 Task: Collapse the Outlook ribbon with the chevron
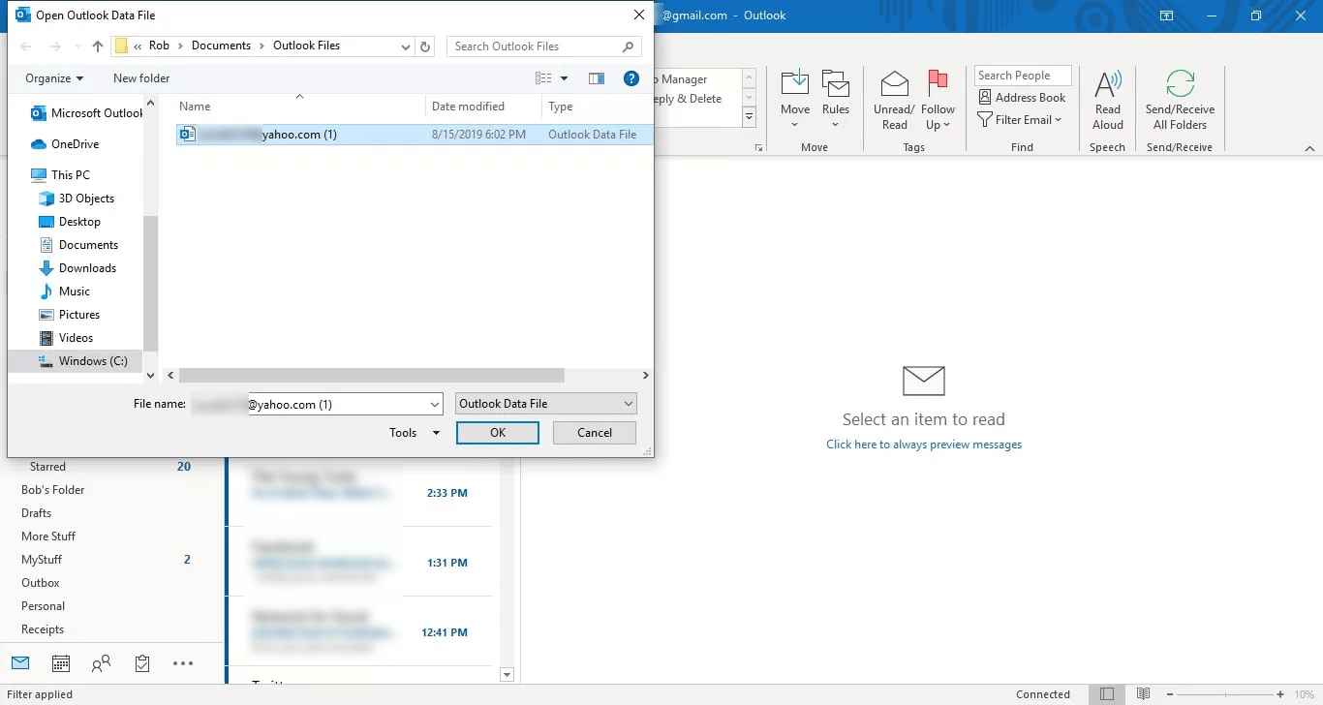[x=1309, y=148]
